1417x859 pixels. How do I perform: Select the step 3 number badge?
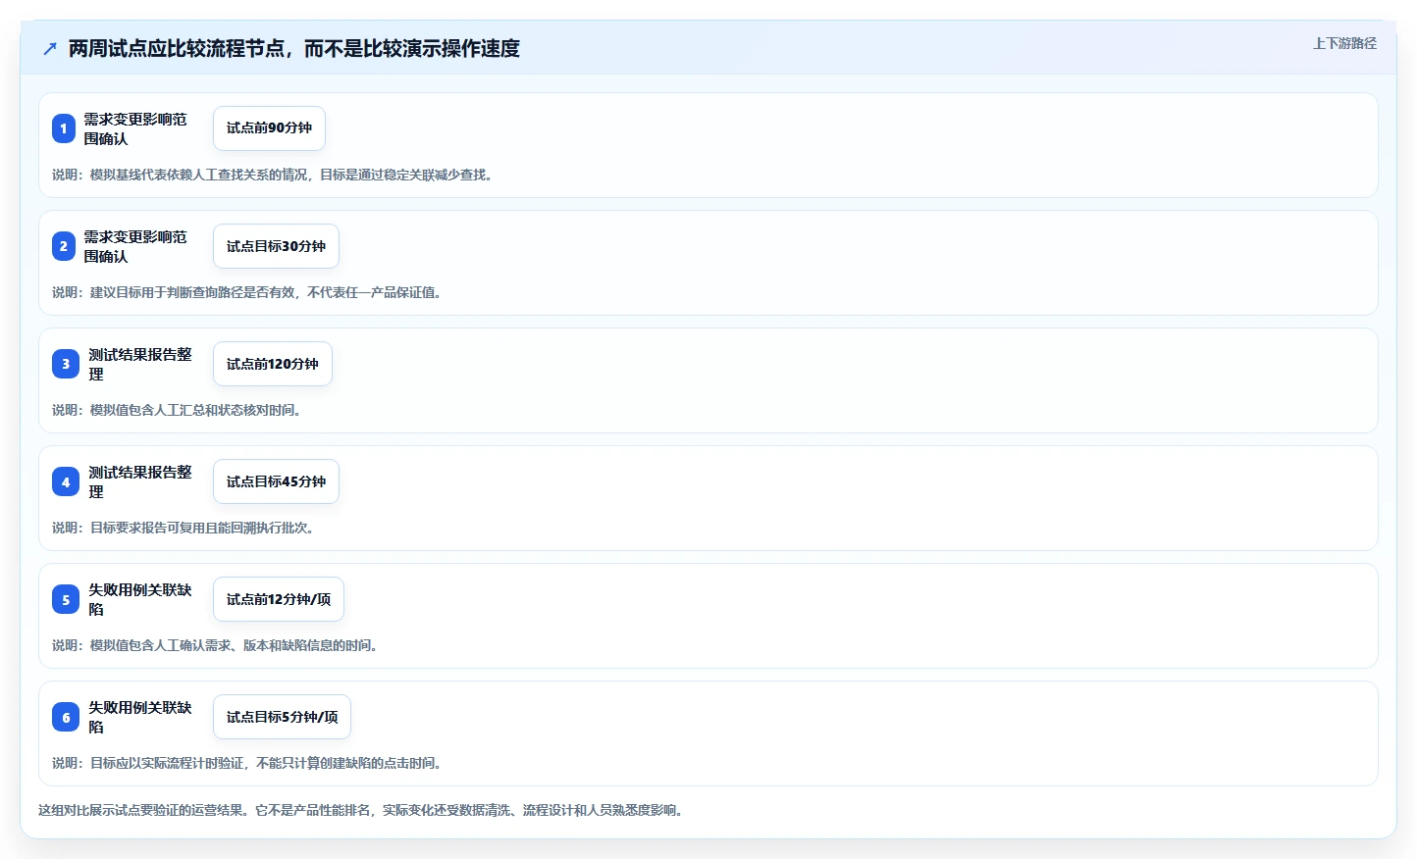66,364
